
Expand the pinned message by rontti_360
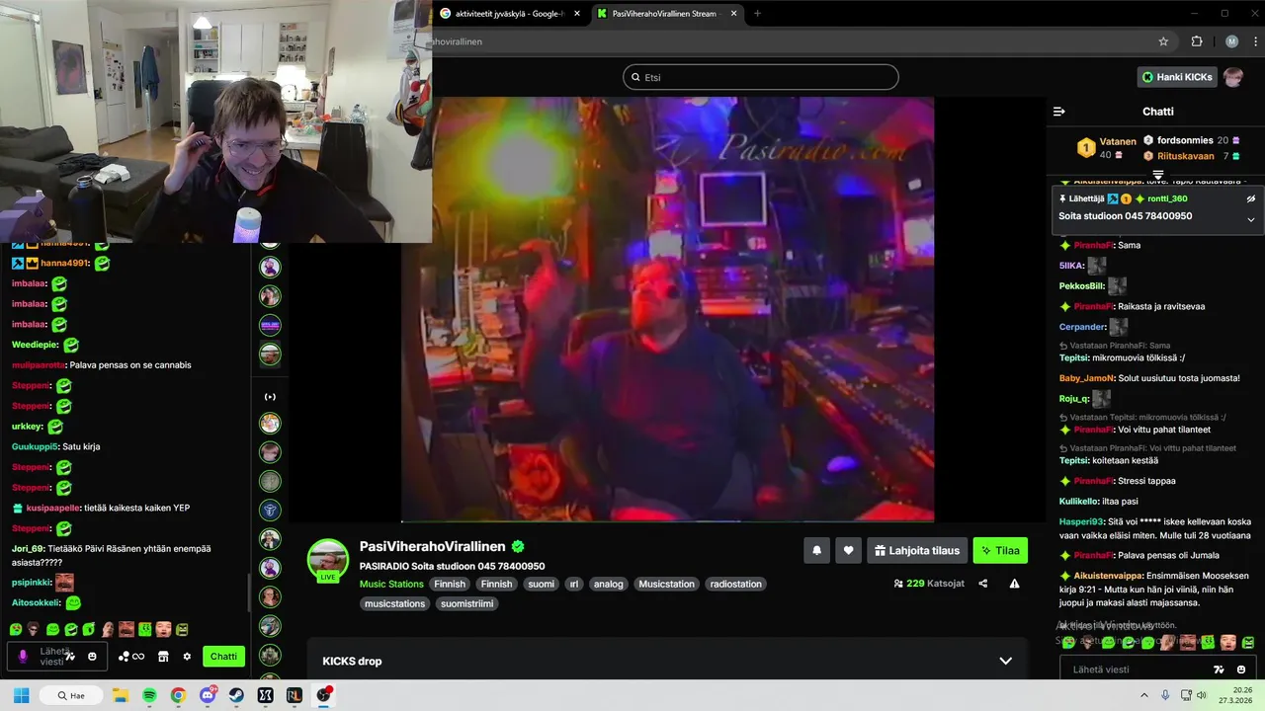tap(1250, 219)
